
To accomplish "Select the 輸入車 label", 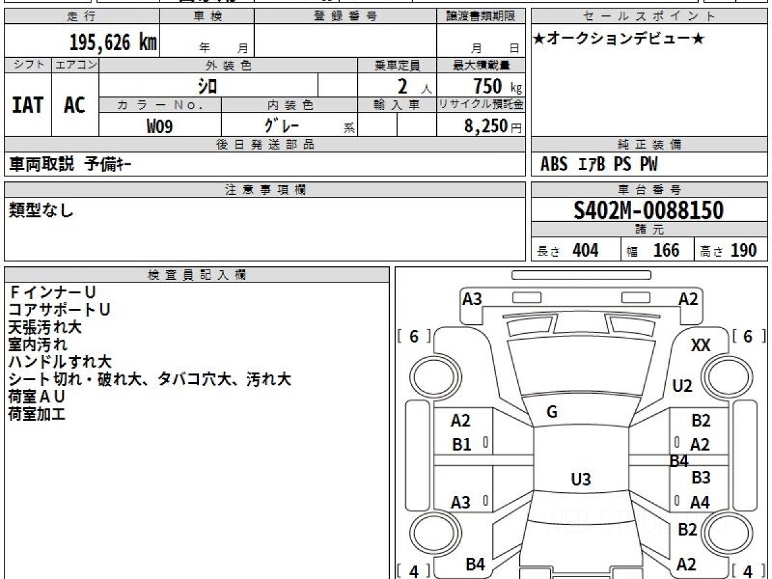I will [x=397, y=105].
